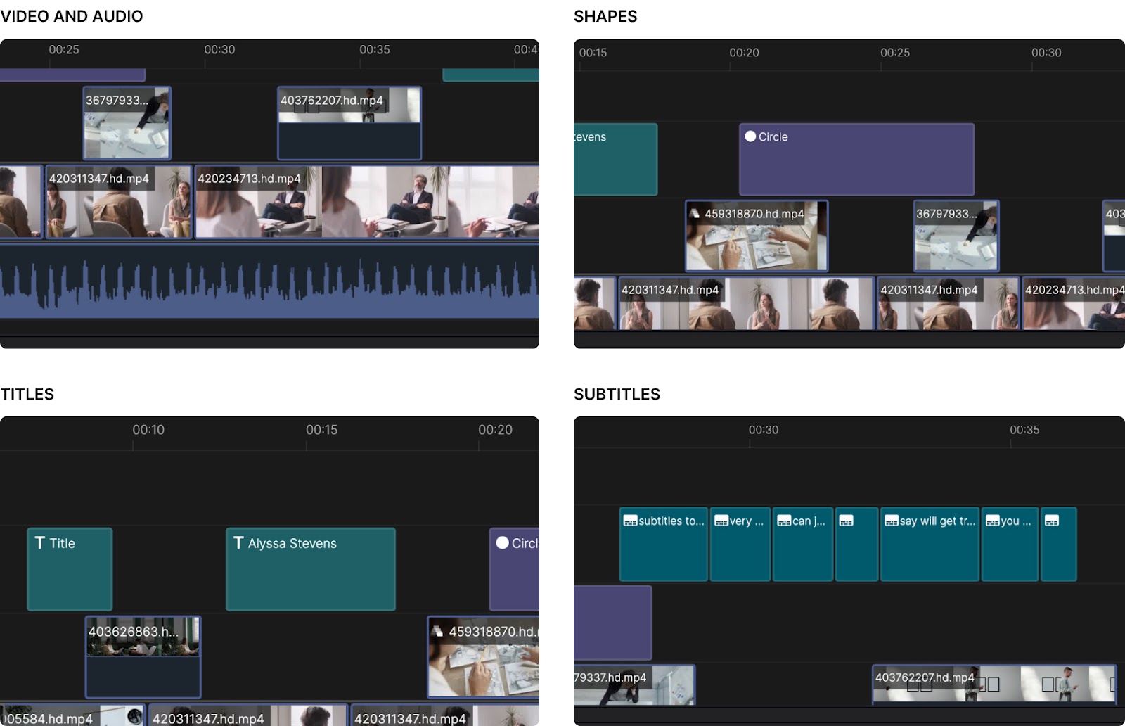Click the caption icon on the 'you ...' clip
Viewport: 1125px width, 726px height.
click(993, 521)
